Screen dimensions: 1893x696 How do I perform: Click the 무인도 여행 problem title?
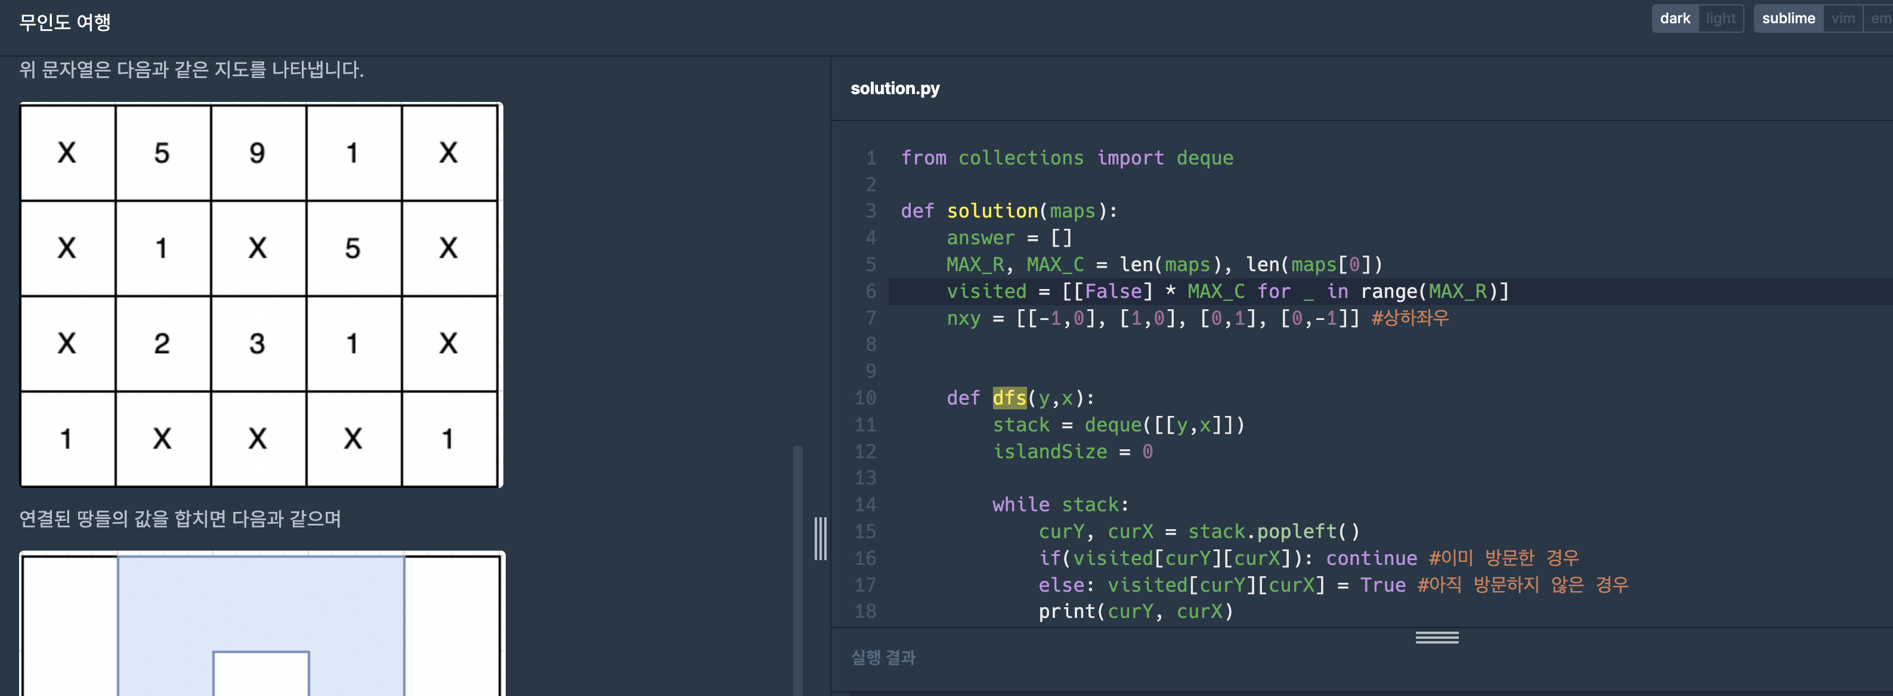pyautogui.click(x=64, y=23)
